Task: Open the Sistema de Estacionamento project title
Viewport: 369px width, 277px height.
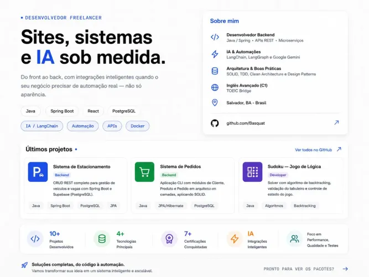Action: click(x=81, y=167)
